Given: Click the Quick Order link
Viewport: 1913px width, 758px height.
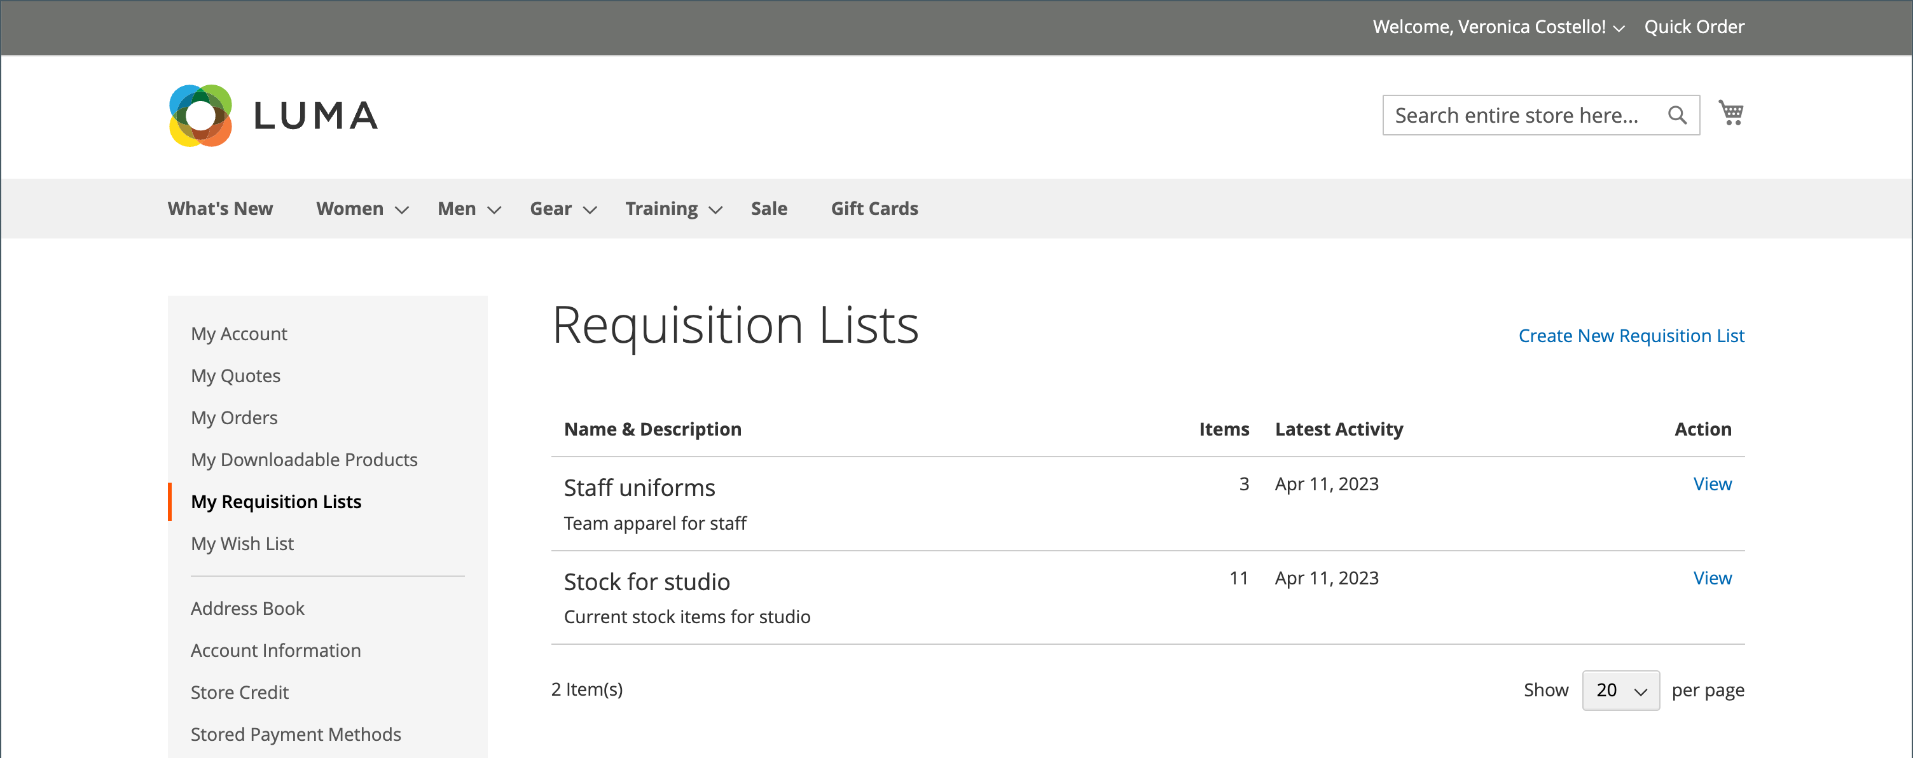Looking at the screenshot, I should coord(1693,27).
